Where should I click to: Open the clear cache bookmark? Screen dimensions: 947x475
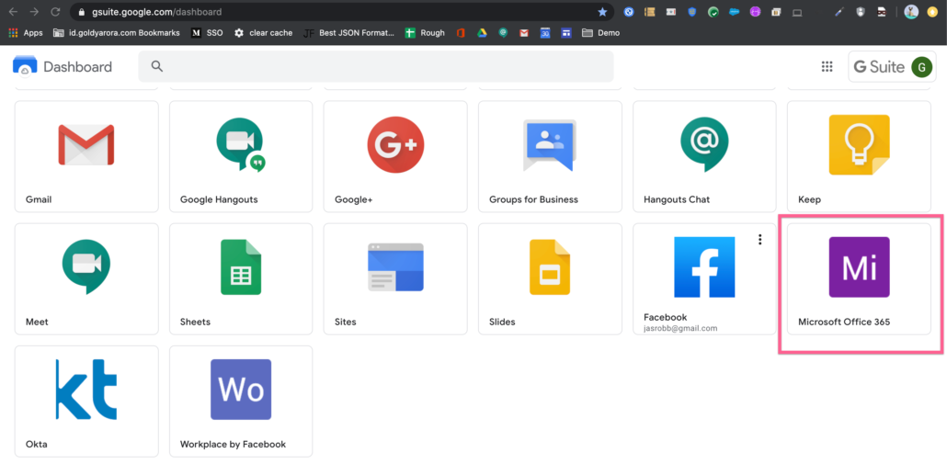coord(263,33)
